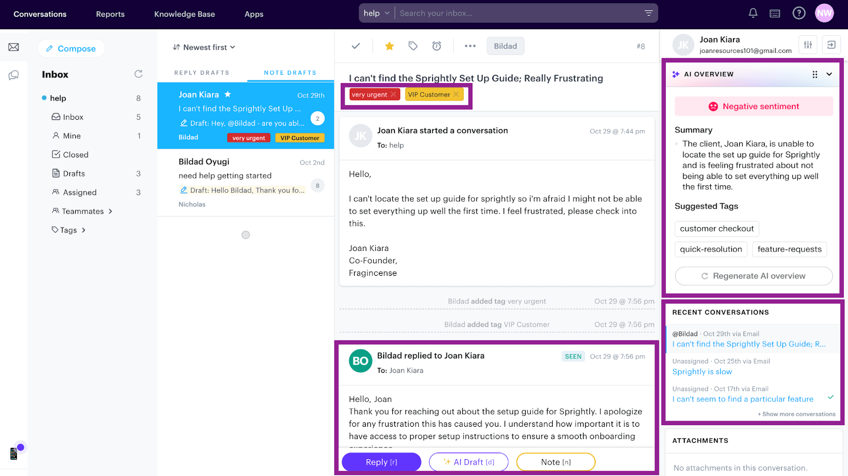Open recent conversation about Sprightly Set Up Guide
The height and width of the screenshot is (476, 848).
point(748,344)
